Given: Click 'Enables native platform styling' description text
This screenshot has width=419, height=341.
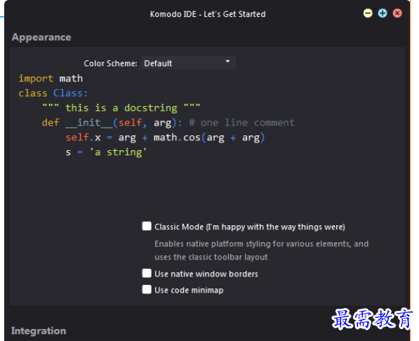Looking at the screenshot, I should (261, 250).
